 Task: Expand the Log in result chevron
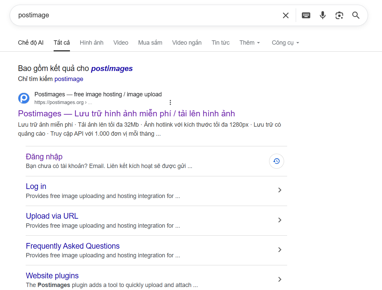[280, 190]
